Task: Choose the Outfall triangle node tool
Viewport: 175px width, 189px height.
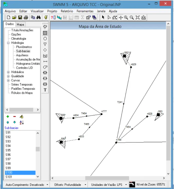Action: (x=45, y=44)
